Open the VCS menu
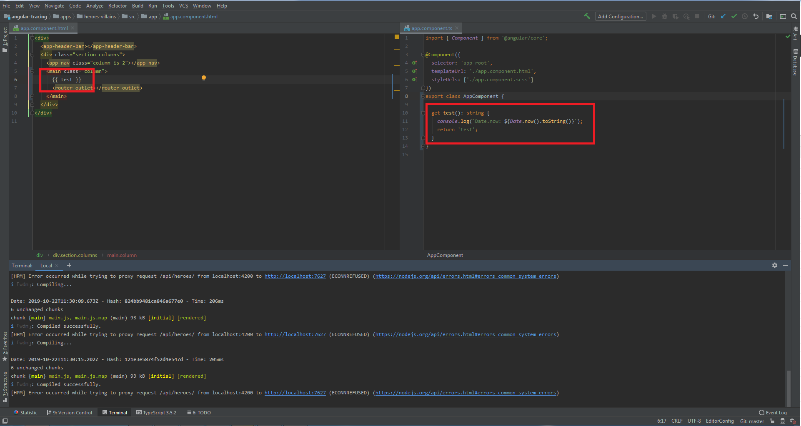801x426 pixels. coord(183,6)
